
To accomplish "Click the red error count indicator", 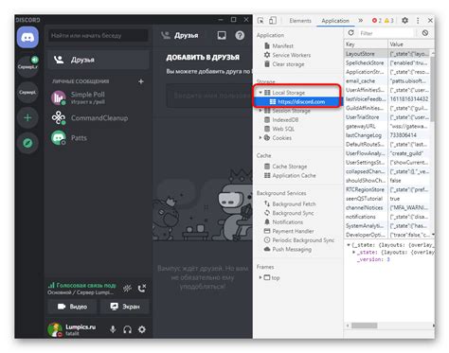I will click(377, 21).
